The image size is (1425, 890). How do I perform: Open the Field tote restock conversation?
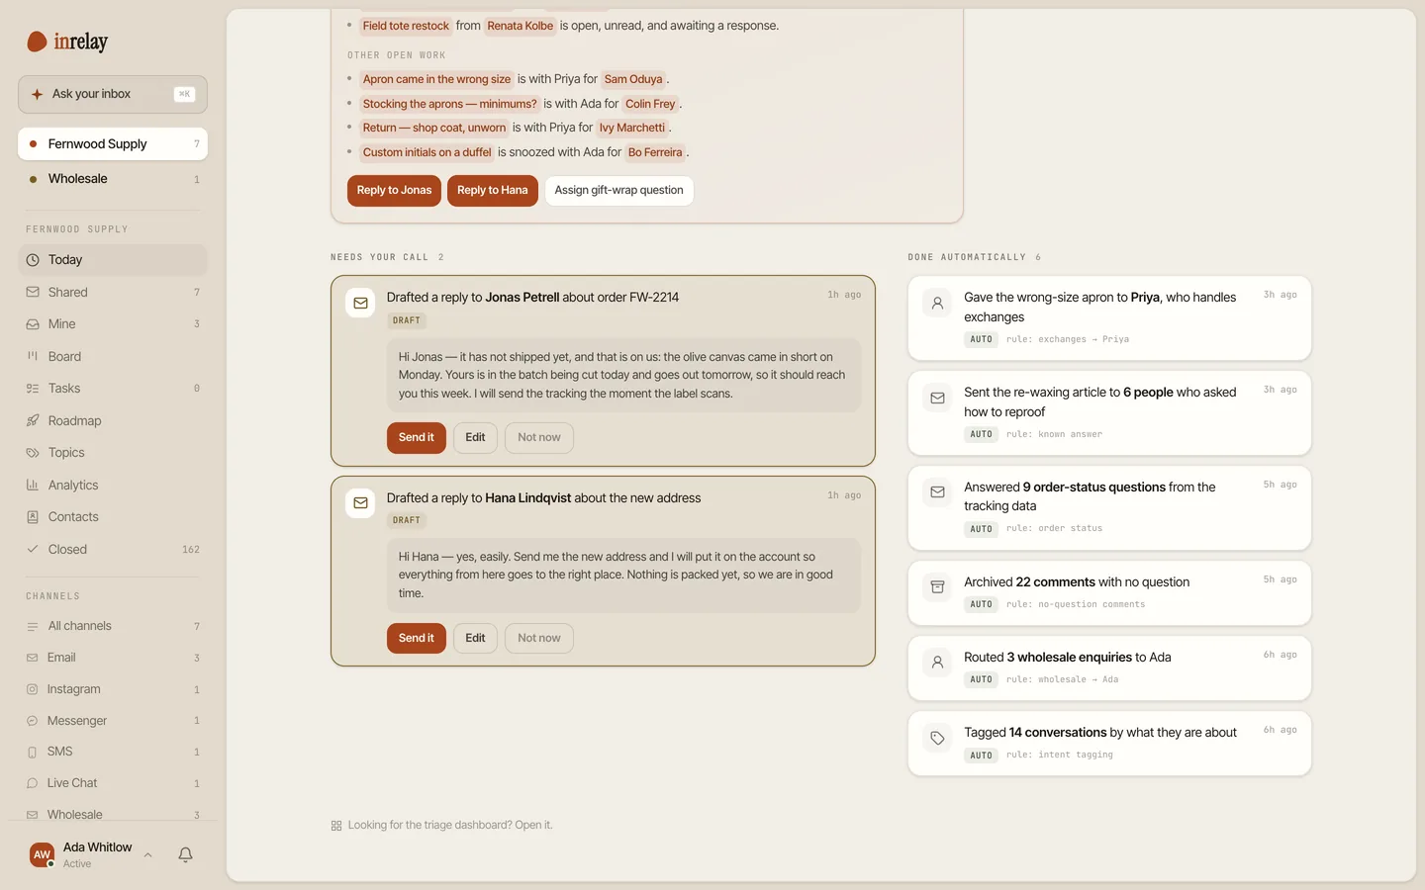click(406, 26)
